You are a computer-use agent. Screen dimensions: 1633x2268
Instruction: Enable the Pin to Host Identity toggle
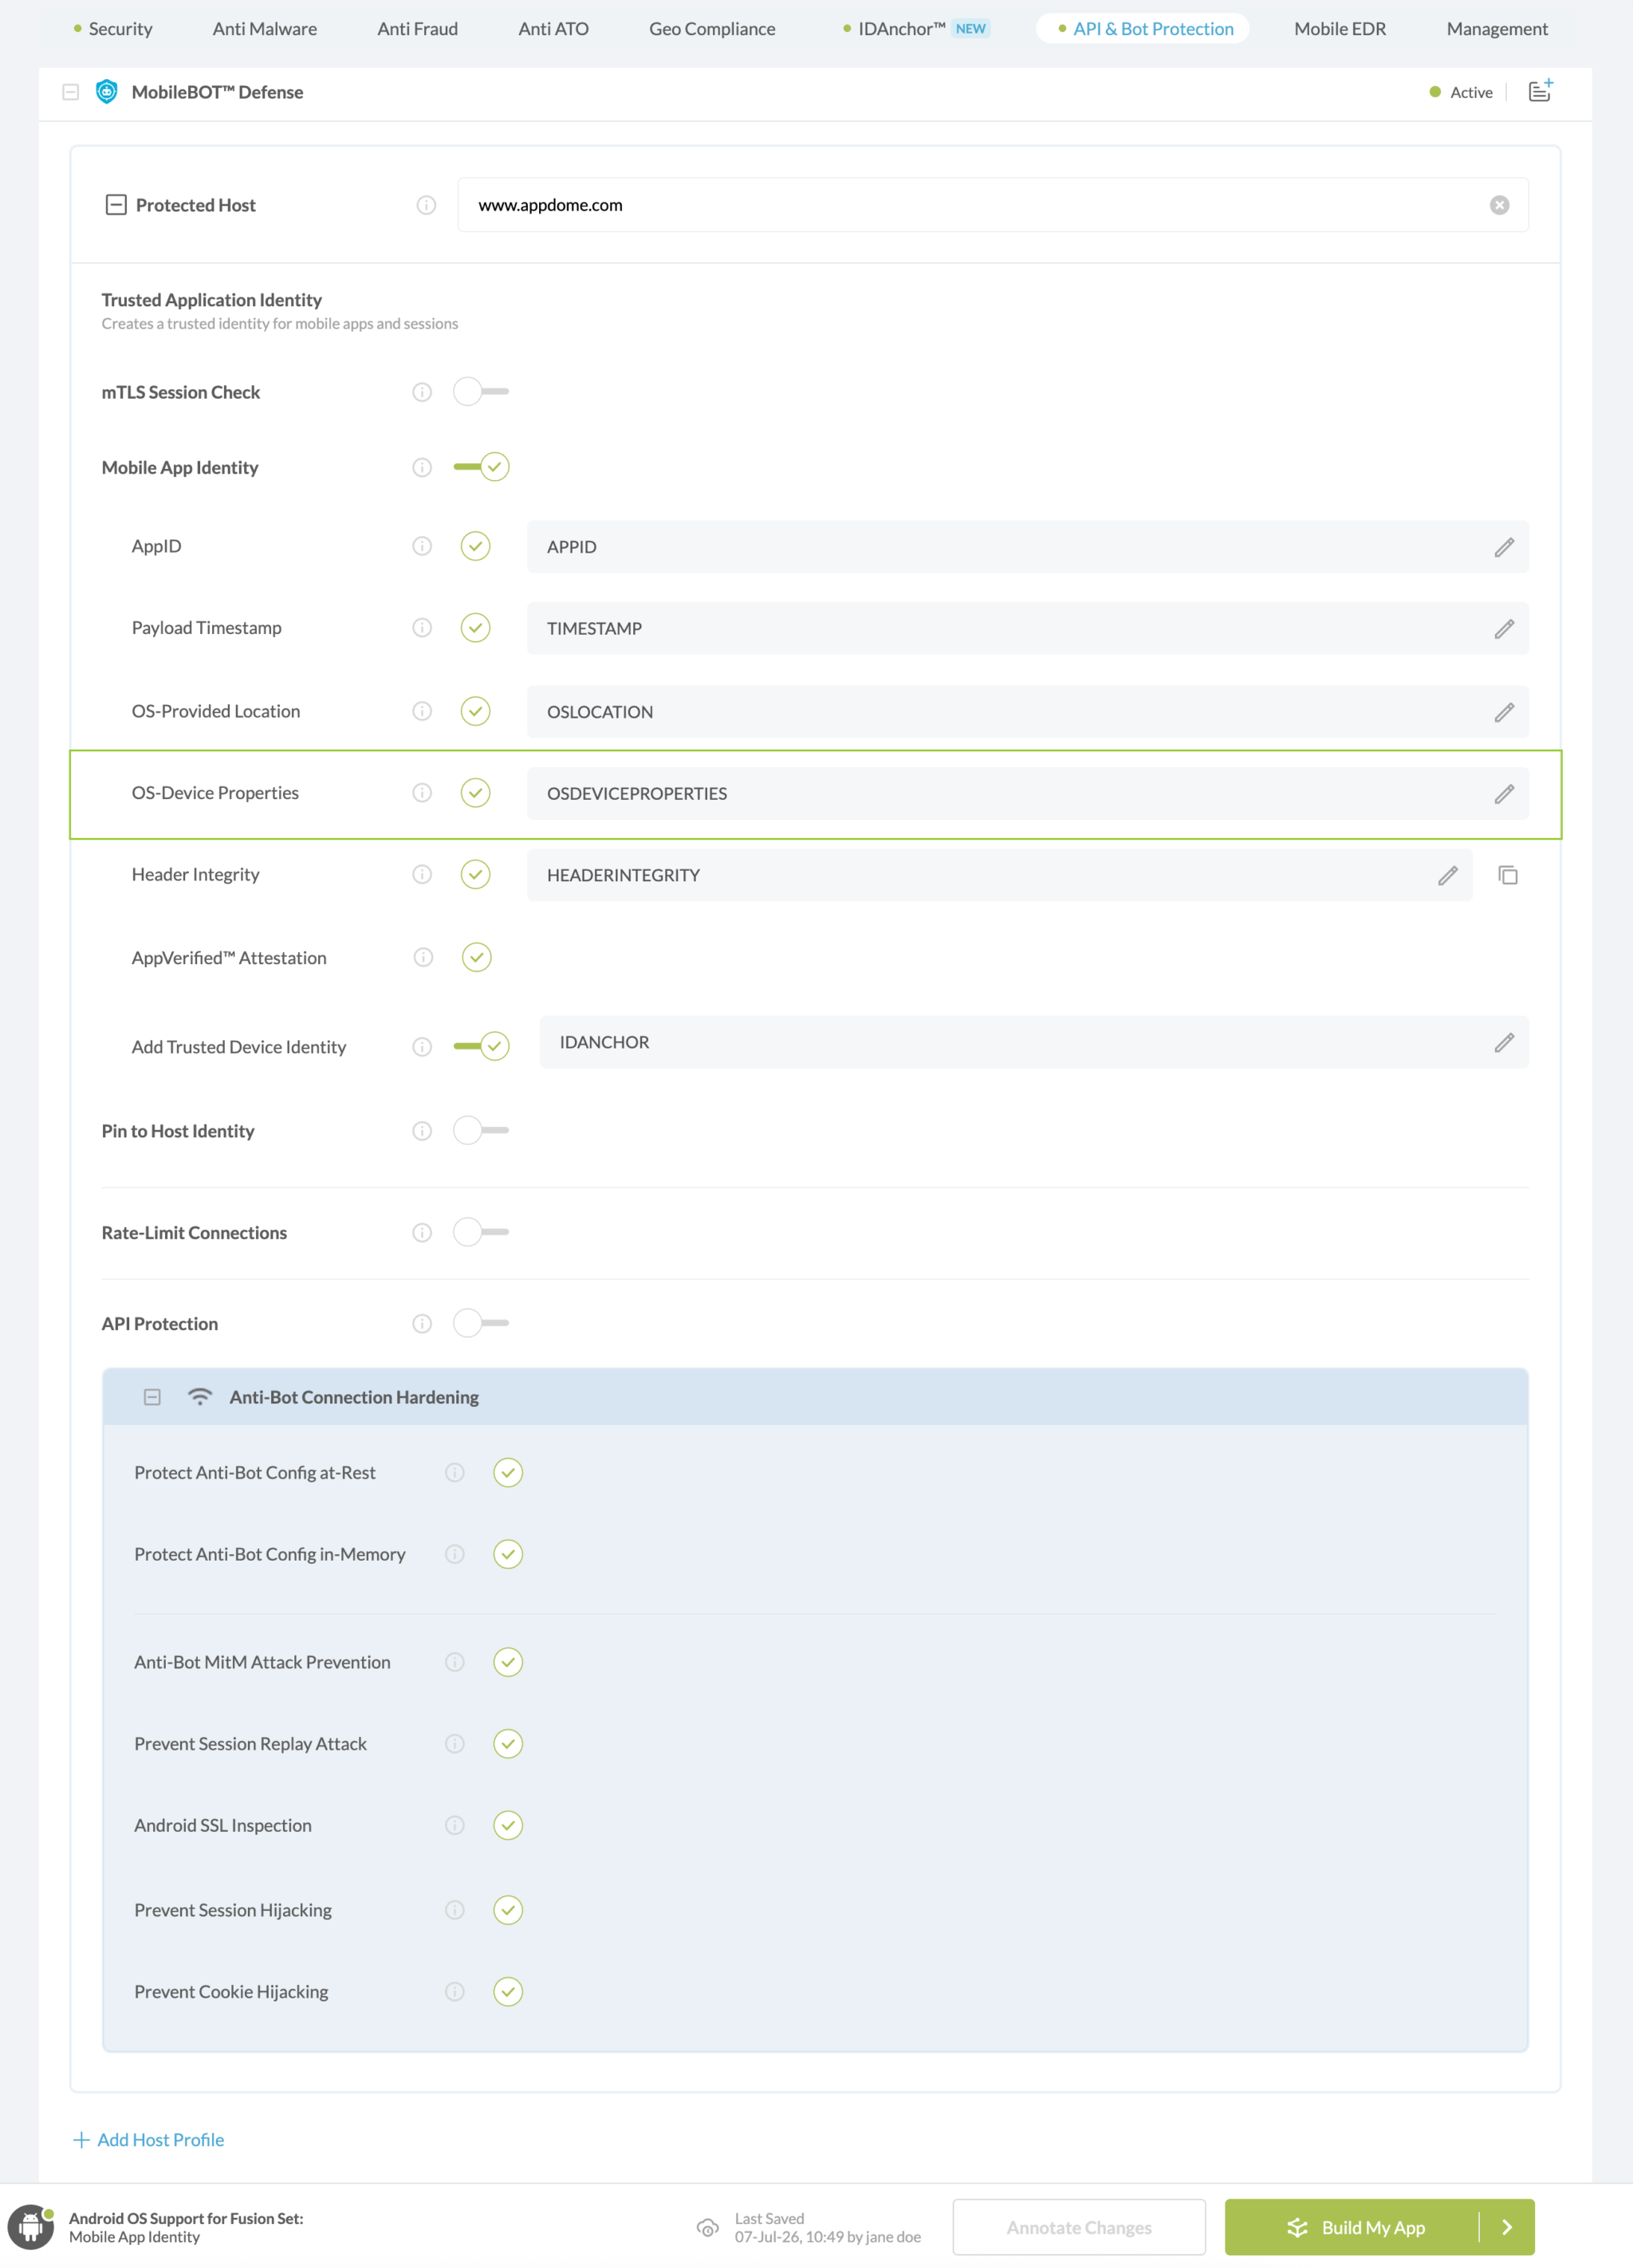(x=481, y=1131)
